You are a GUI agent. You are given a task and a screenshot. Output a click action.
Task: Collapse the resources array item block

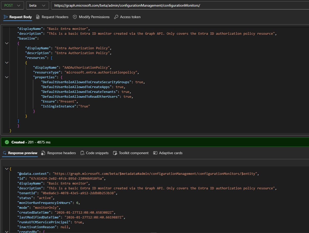click(x=7, y=63)
